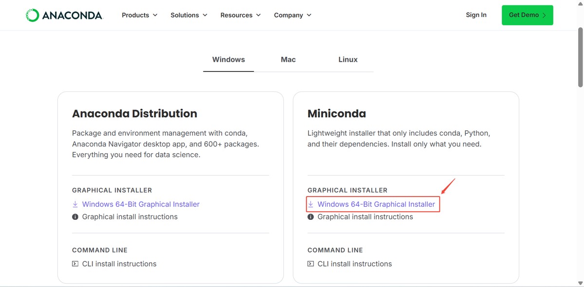584x287 pixels.
Task: Open Miniconda Graphical install instructions
Action: (365, 217)
